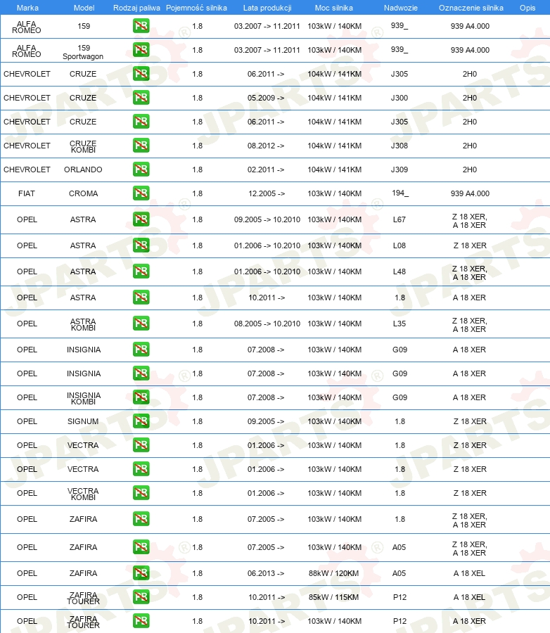
Task: Click the petrol icon for Opel Insignia Kombi
Action: coord(141,397)
